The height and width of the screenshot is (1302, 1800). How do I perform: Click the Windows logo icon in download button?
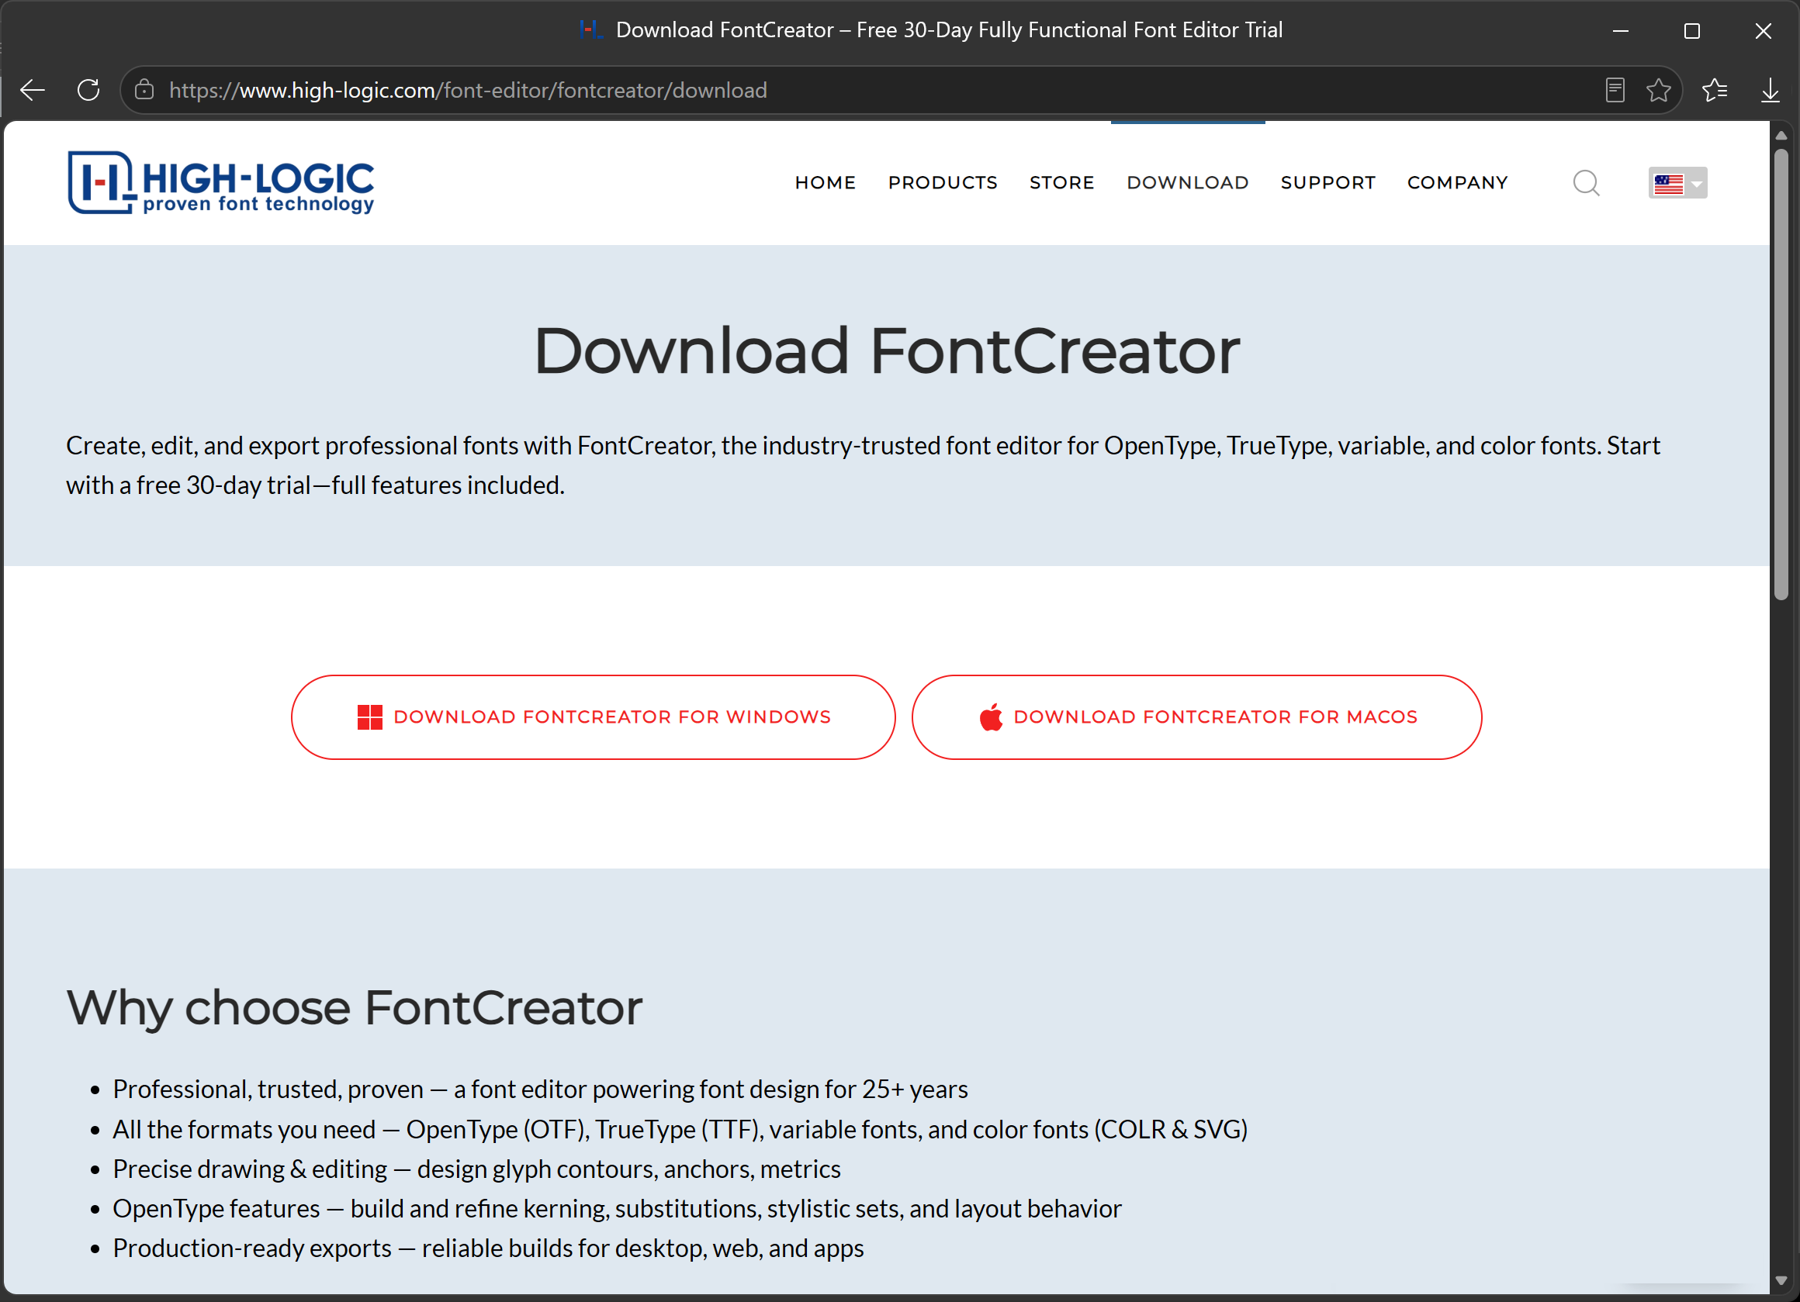tap(370, 717)
